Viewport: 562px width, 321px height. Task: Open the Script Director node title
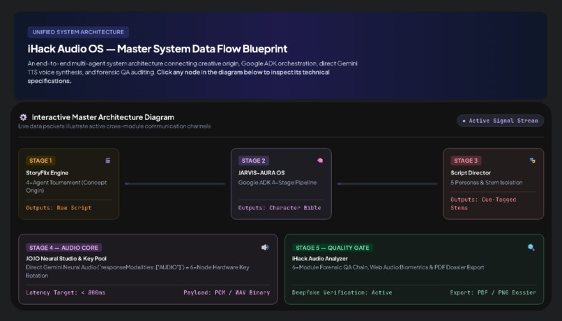(471, 173)
